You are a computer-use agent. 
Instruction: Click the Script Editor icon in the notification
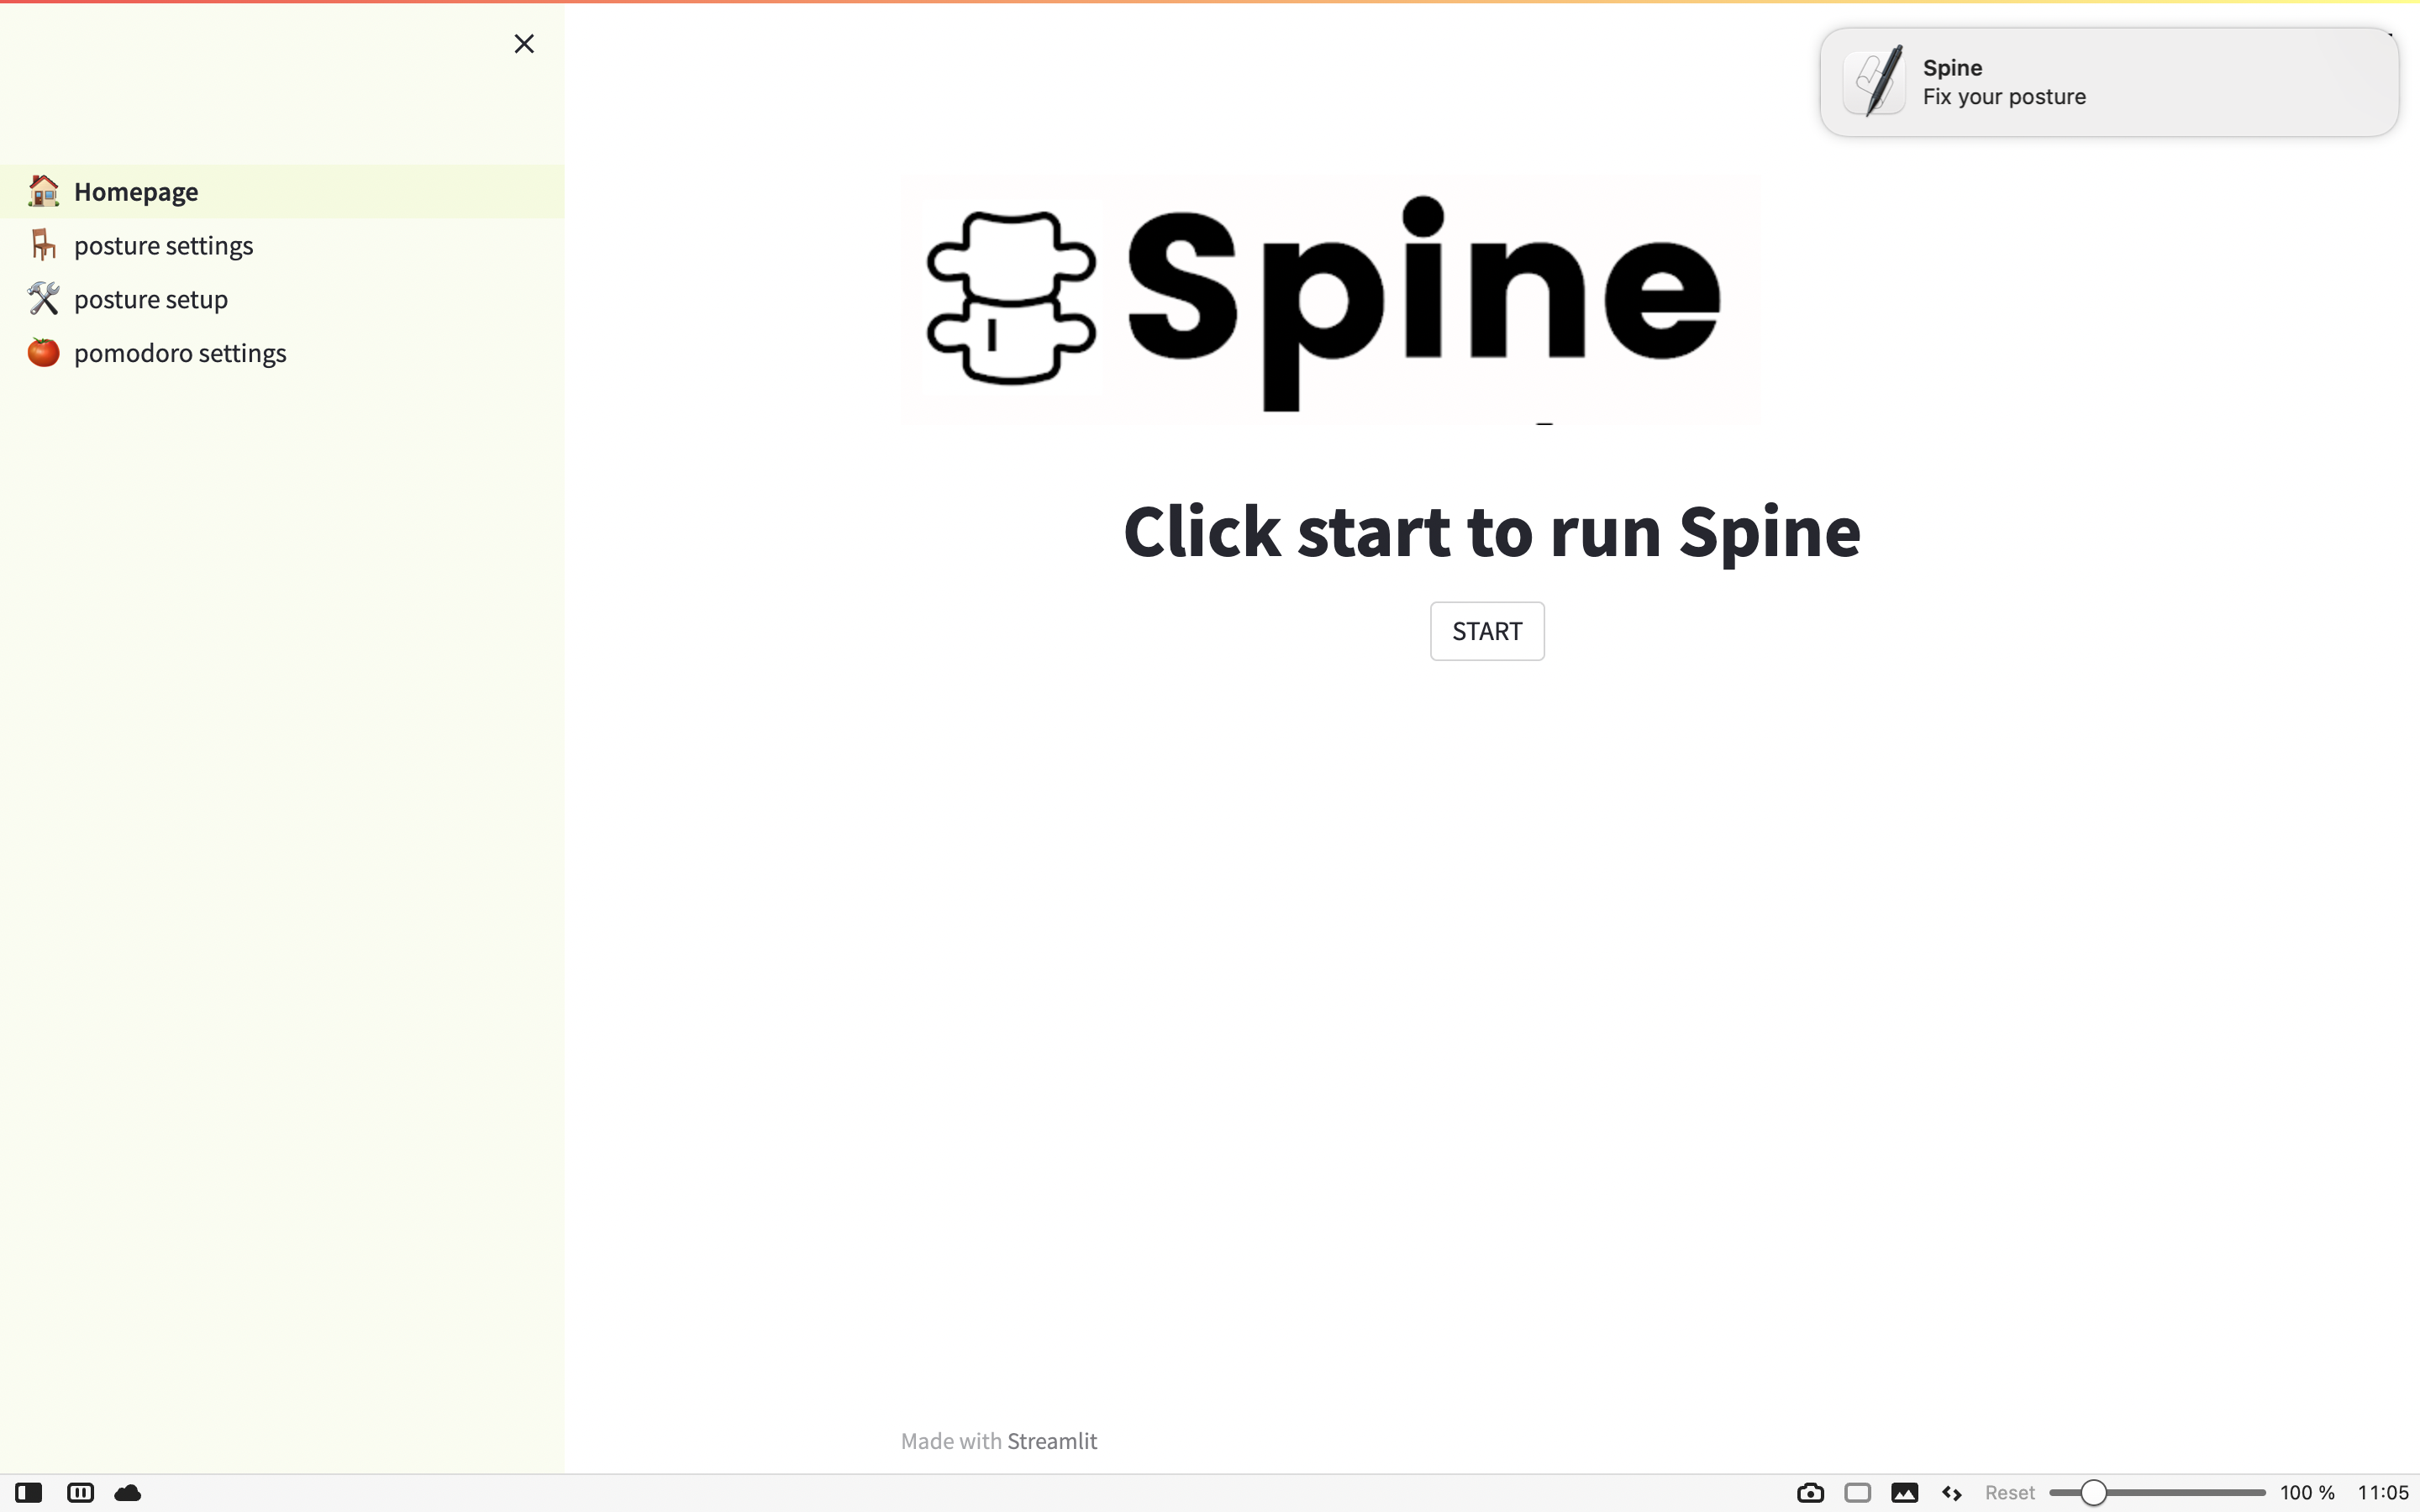click(1874, 82)
